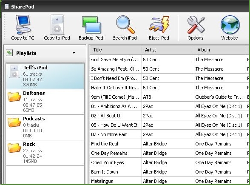Click the Search iPod magnifier icon
The image size is (250, 185).
click(125, 25)
